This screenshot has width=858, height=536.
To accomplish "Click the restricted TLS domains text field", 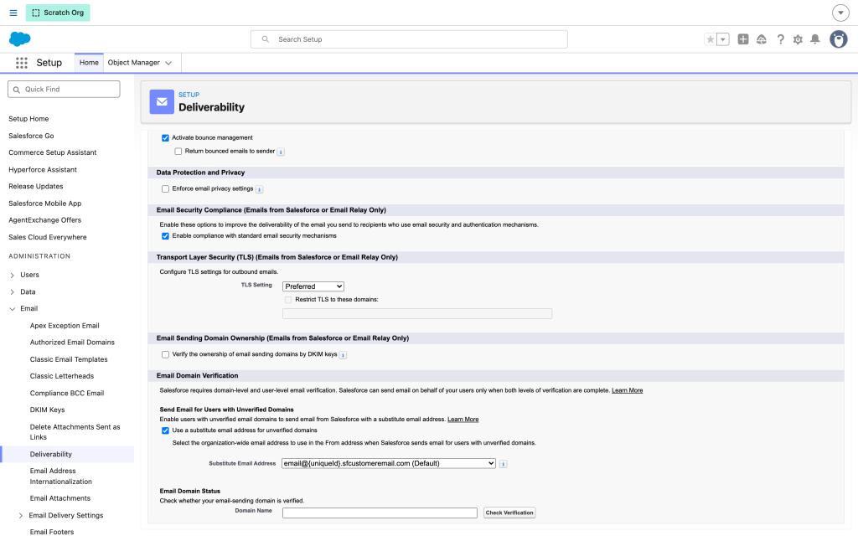I will pyautogui.click(x=417, y=313).
